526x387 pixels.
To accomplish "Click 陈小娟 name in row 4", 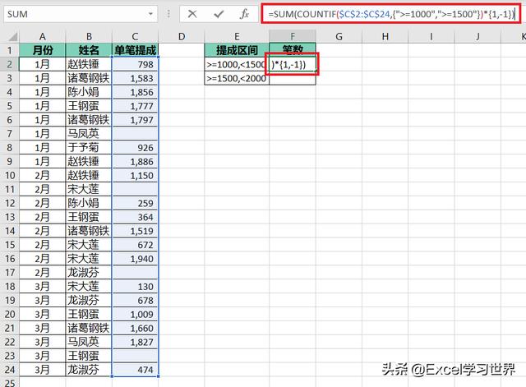I will [89, 92].
